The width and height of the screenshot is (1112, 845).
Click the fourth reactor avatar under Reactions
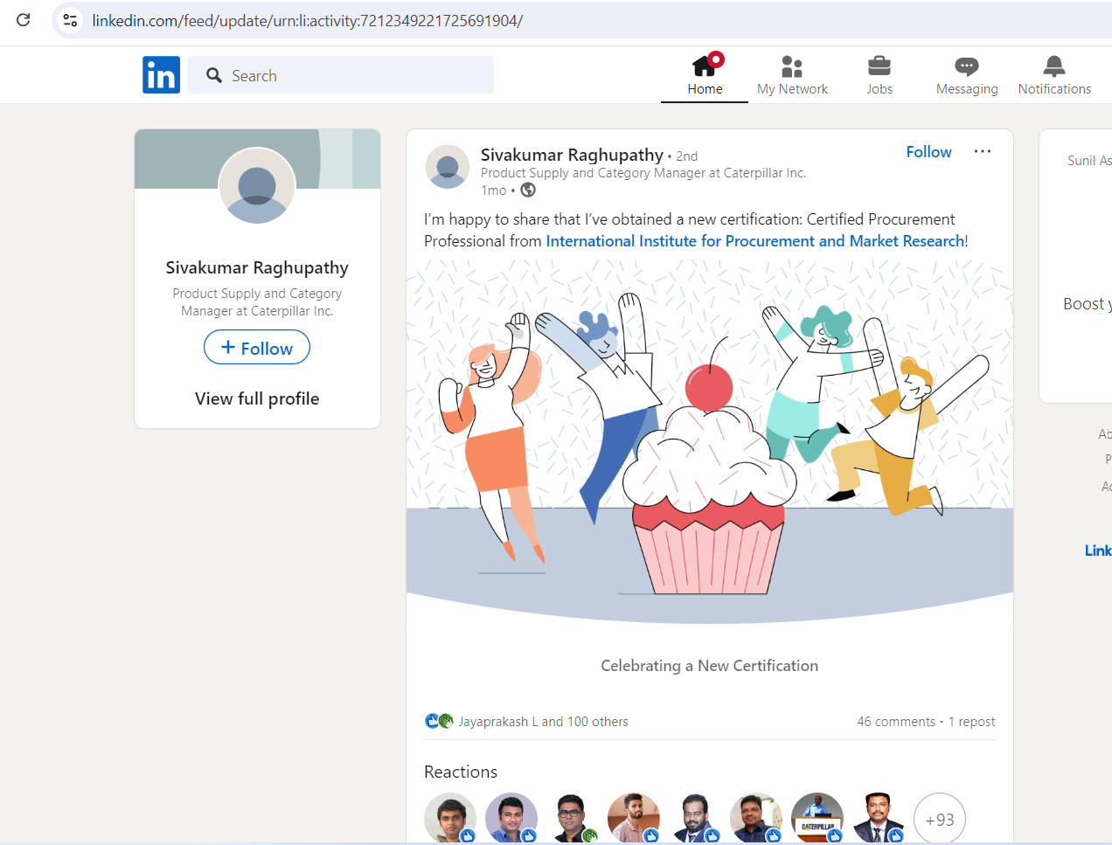pyautogui.click(x=633, y=818)
